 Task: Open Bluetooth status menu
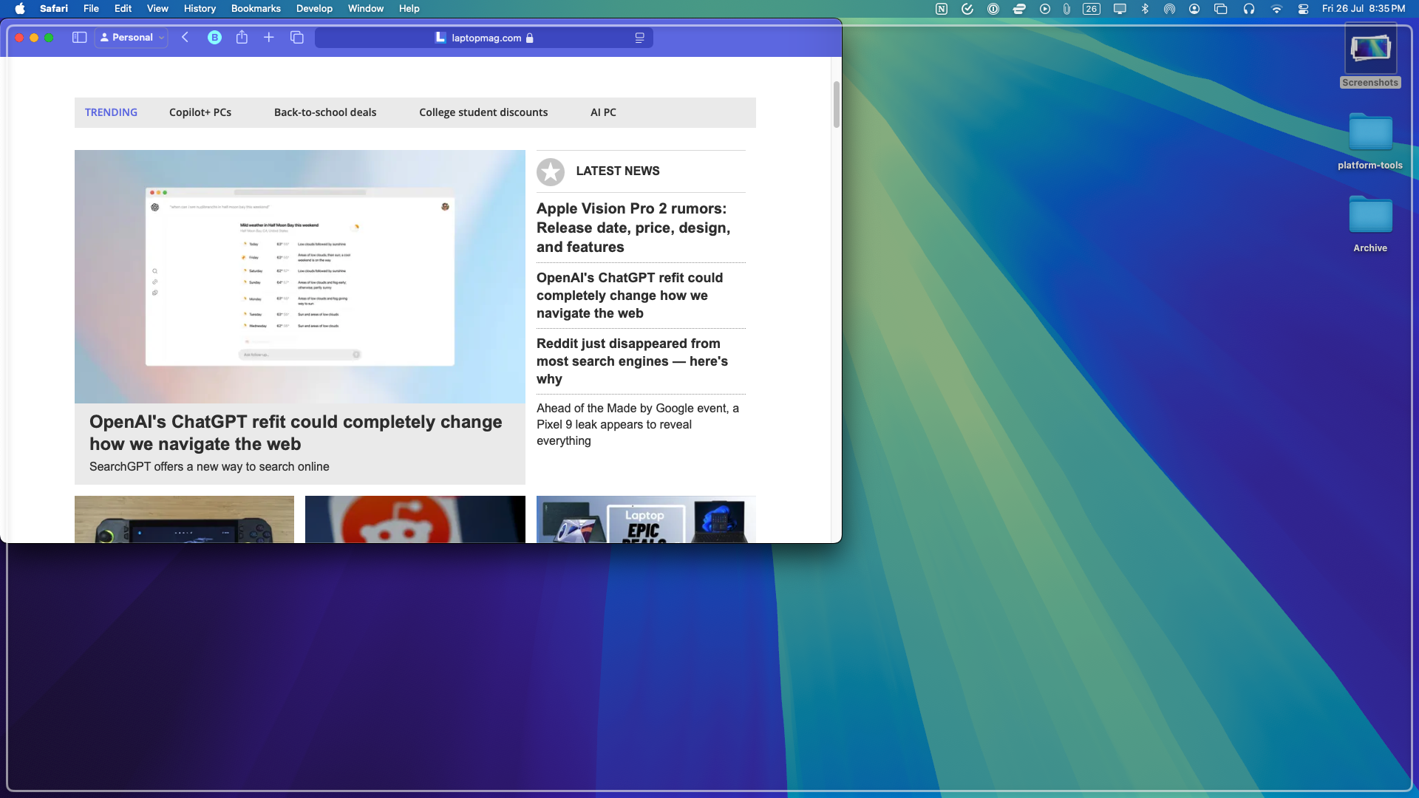[1145, 9]
